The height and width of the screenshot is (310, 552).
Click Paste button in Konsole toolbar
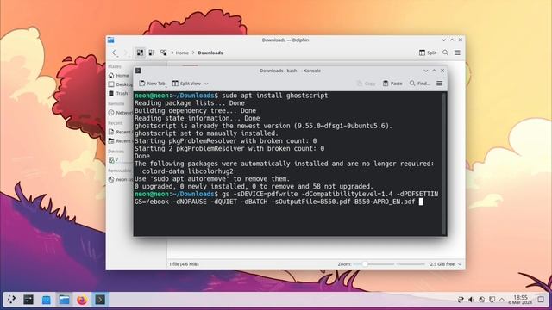point(392,84)
